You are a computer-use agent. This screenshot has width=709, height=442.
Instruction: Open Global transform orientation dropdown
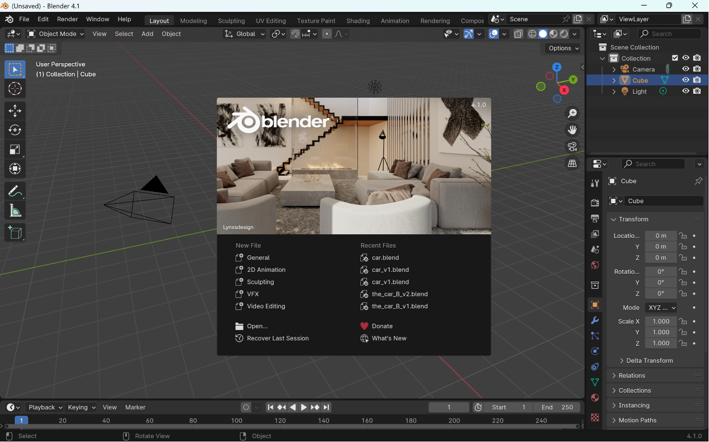[x=244, y=34]
